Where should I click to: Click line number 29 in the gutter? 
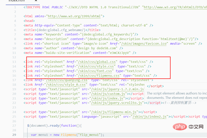14,135
